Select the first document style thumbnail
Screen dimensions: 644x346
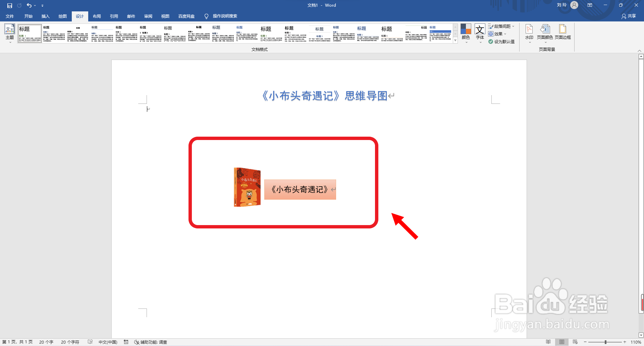click(30, 33)
